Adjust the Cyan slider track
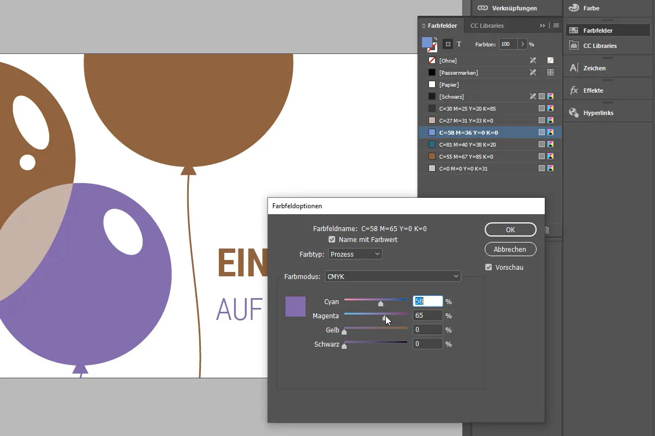655x436 pixels. click(376, 299)
